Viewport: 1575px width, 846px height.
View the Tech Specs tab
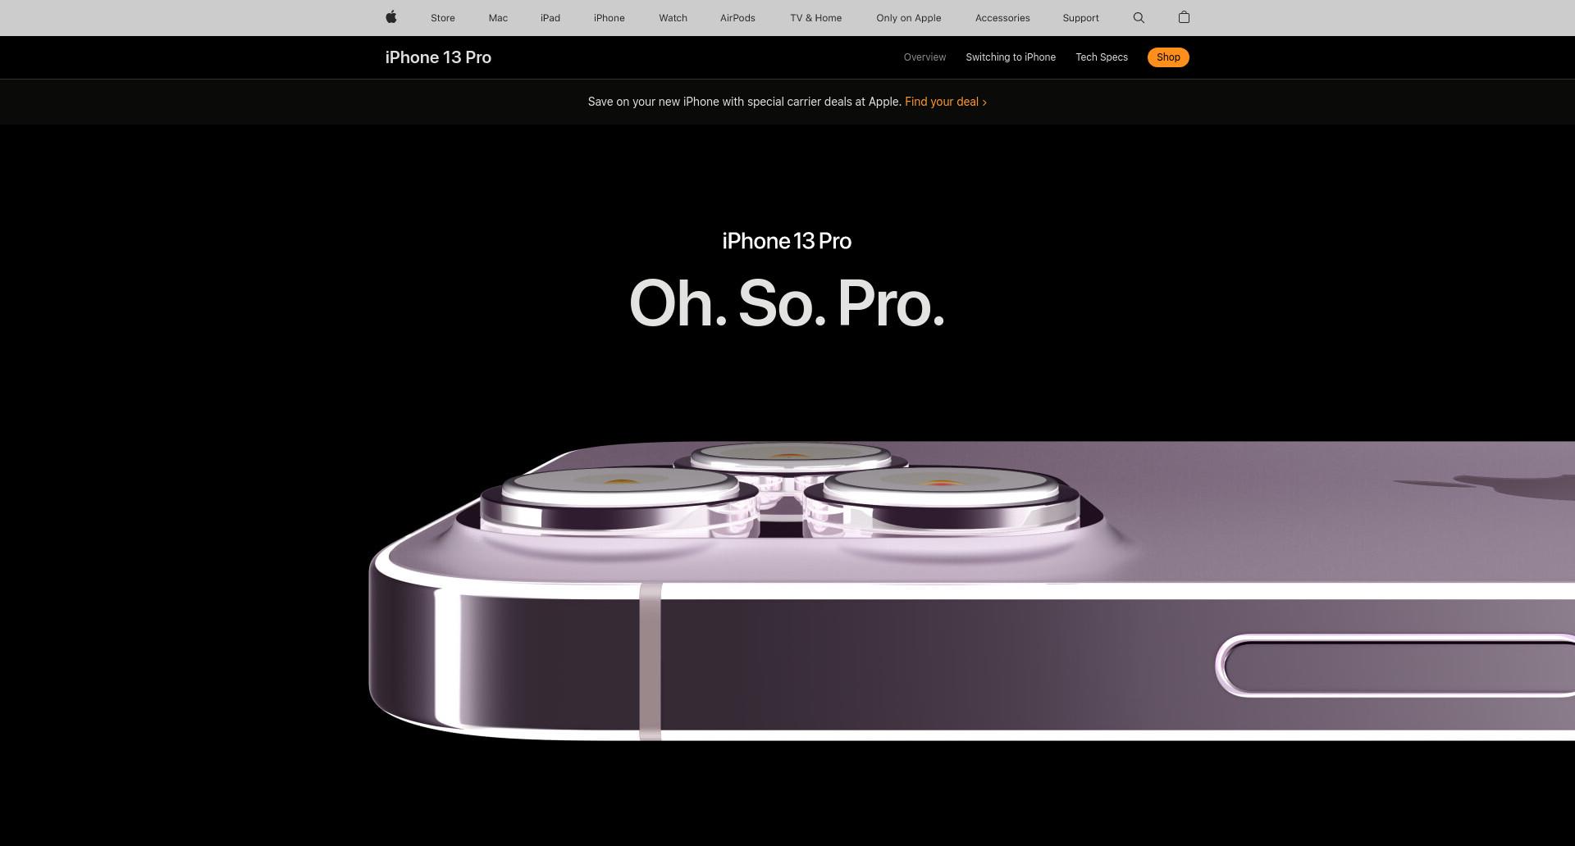pos(1102,57)
